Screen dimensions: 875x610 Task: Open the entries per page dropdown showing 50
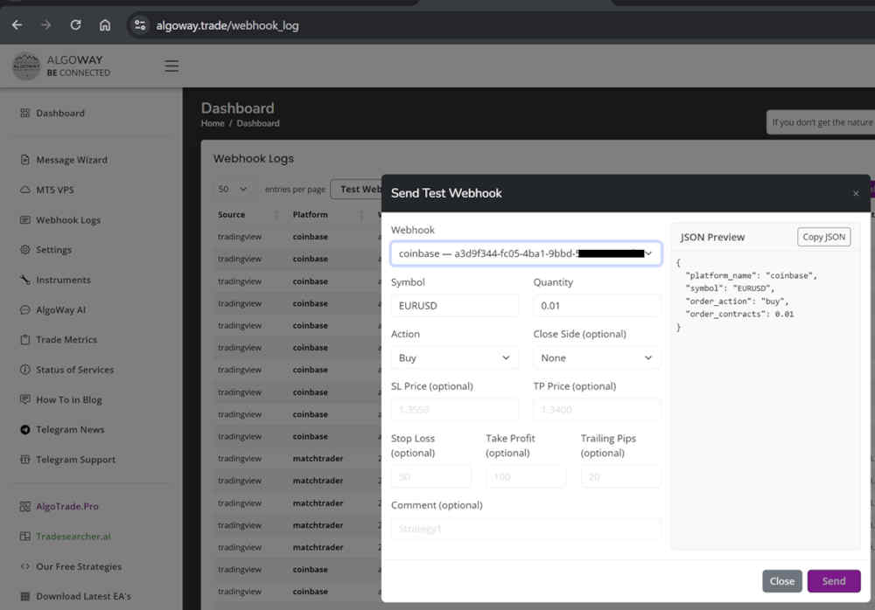coord(232,189)
